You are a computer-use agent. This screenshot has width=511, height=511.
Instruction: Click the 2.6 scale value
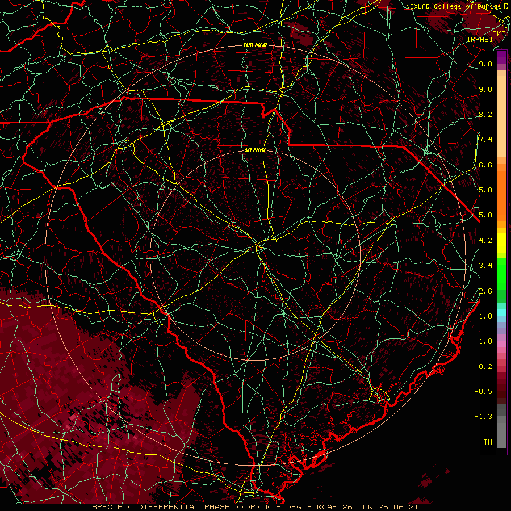(x=485, y=291)
